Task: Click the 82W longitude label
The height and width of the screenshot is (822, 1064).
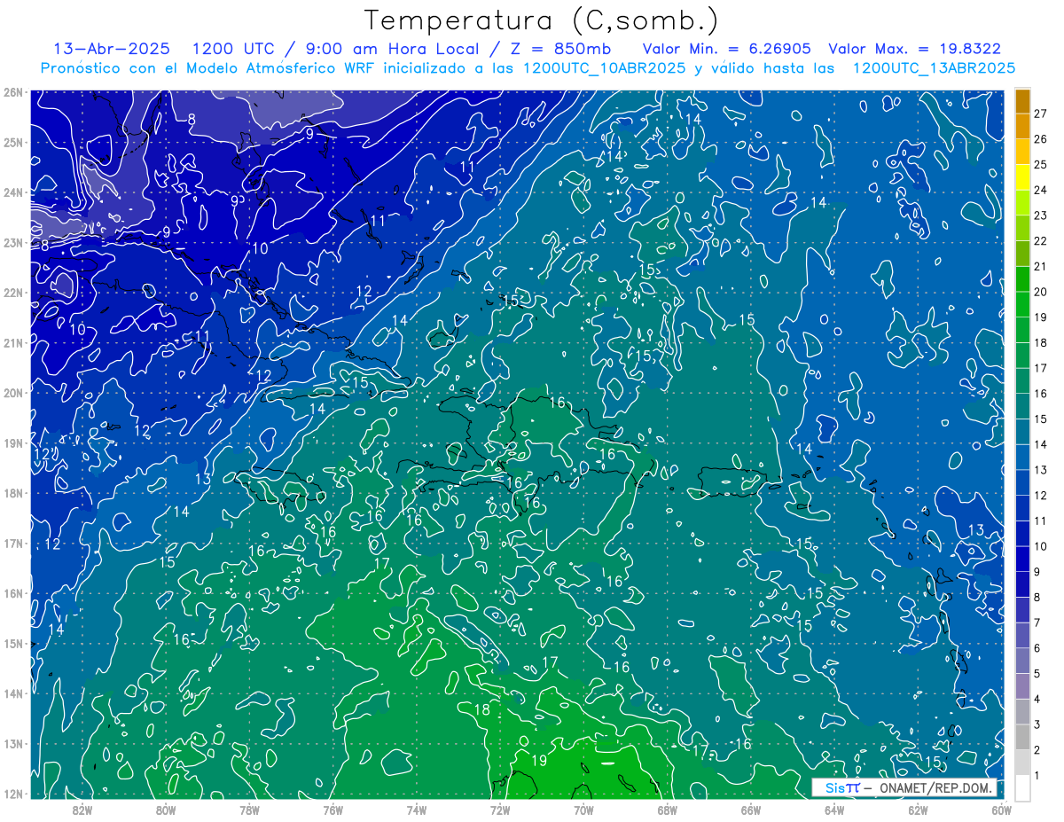Action: click(82, 810)
